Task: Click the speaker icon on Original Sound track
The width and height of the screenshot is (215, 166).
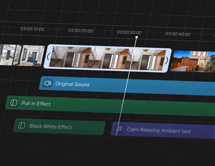Action: point(48,83)
